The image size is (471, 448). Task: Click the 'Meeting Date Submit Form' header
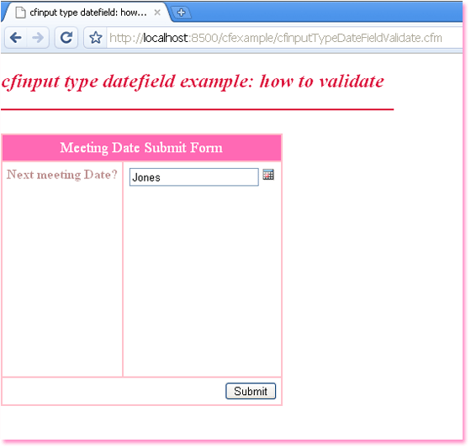[141, 148]
